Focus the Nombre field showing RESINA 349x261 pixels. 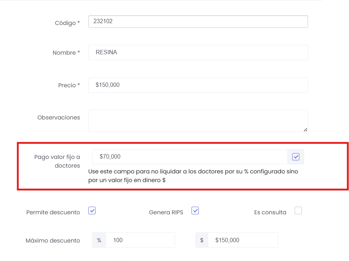tap(198, 52)
